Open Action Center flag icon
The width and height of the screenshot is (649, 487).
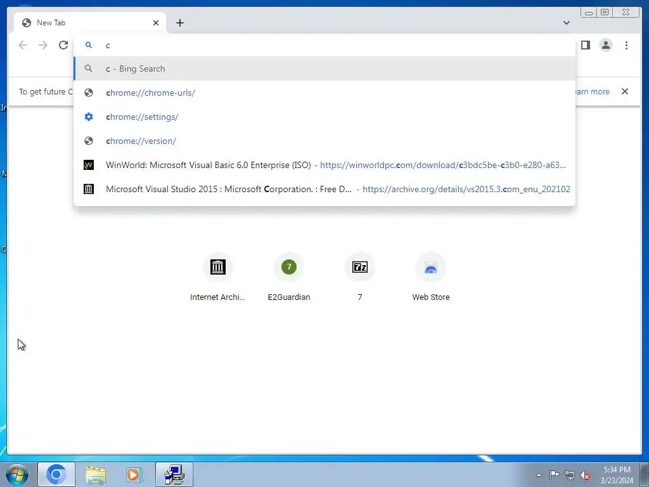tap(554, 475)
